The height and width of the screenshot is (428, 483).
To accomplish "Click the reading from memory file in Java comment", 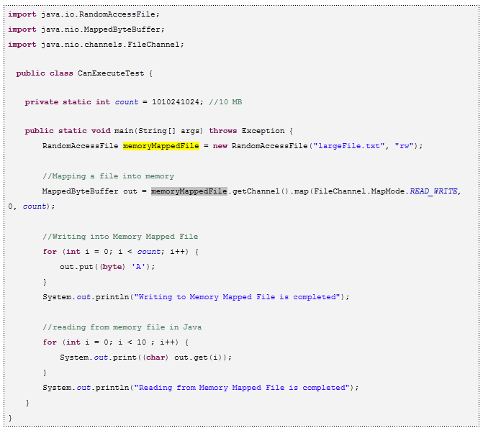I will 122,327.
